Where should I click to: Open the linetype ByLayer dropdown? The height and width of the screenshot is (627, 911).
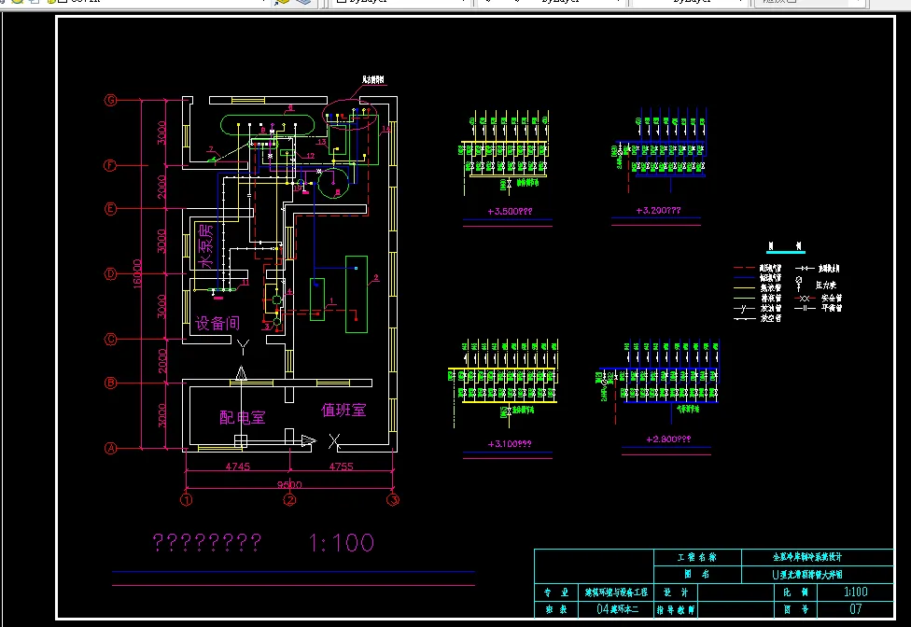pos(554,2)
